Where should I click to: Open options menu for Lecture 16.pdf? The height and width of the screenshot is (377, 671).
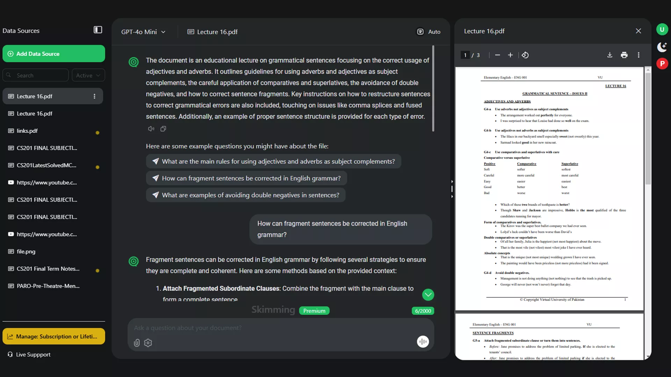point(94,96)
